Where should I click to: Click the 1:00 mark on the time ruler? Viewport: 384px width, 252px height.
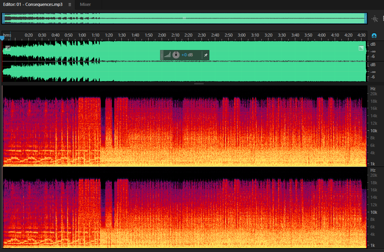tap(82, 35)
